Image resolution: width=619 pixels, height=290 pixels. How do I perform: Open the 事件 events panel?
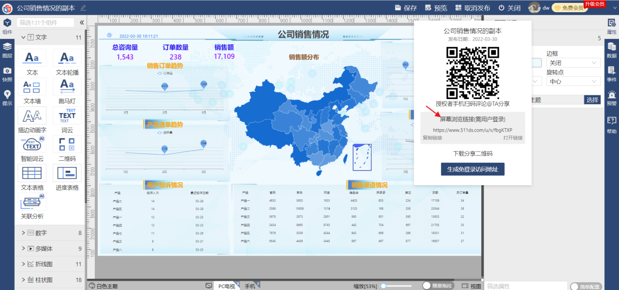click(x=612, y=74)
